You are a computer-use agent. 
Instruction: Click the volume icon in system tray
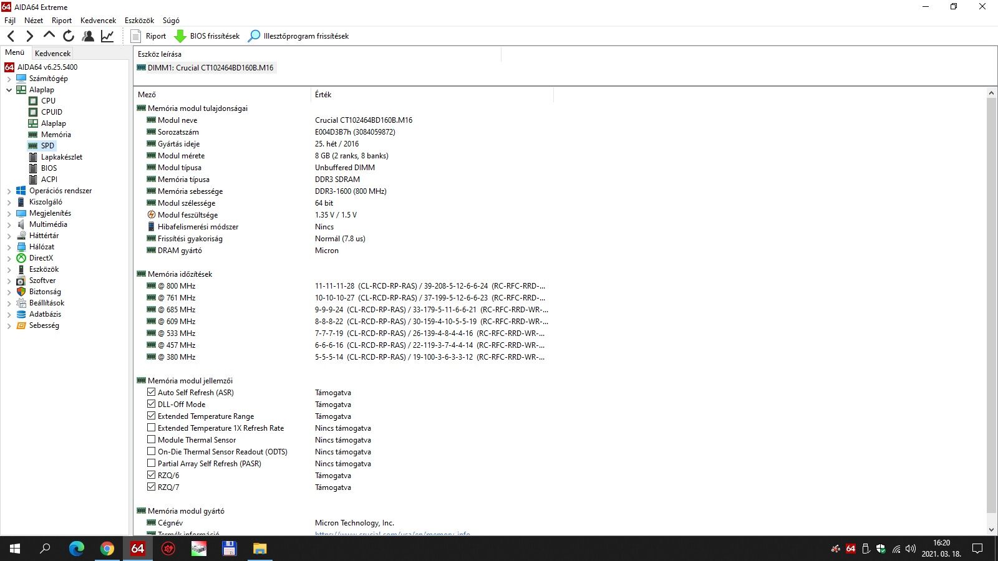click(x=911, y=549)
